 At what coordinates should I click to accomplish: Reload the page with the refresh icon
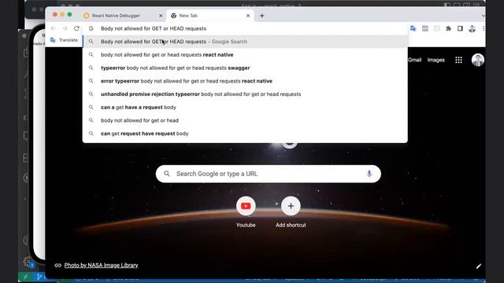[x=76, y=28]
